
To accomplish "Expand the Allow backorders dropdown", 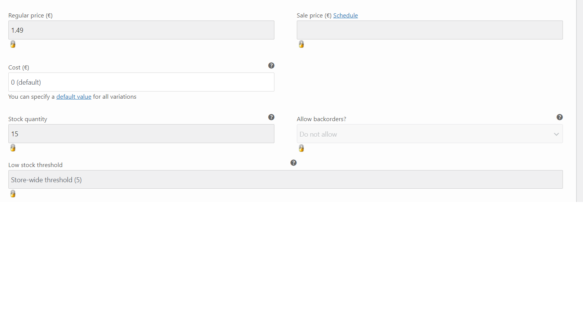I will (x=430, y=134).
